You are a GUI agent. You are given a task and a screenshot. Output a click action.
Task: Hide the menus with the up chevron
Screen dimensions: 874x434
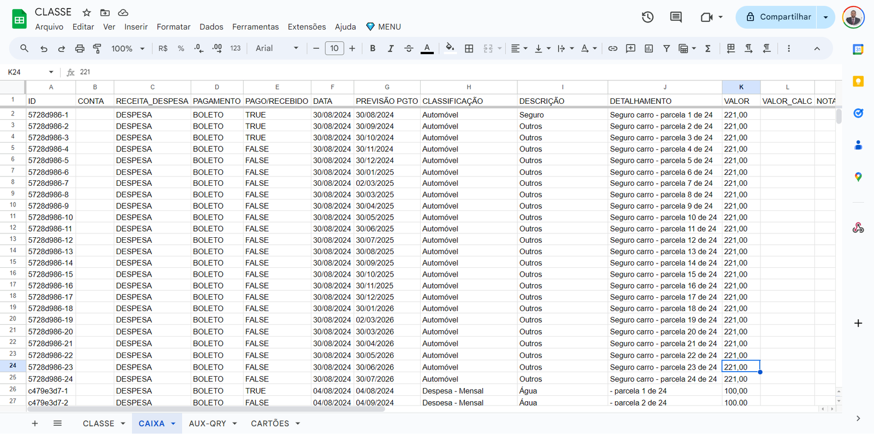(x=817, y=49)
